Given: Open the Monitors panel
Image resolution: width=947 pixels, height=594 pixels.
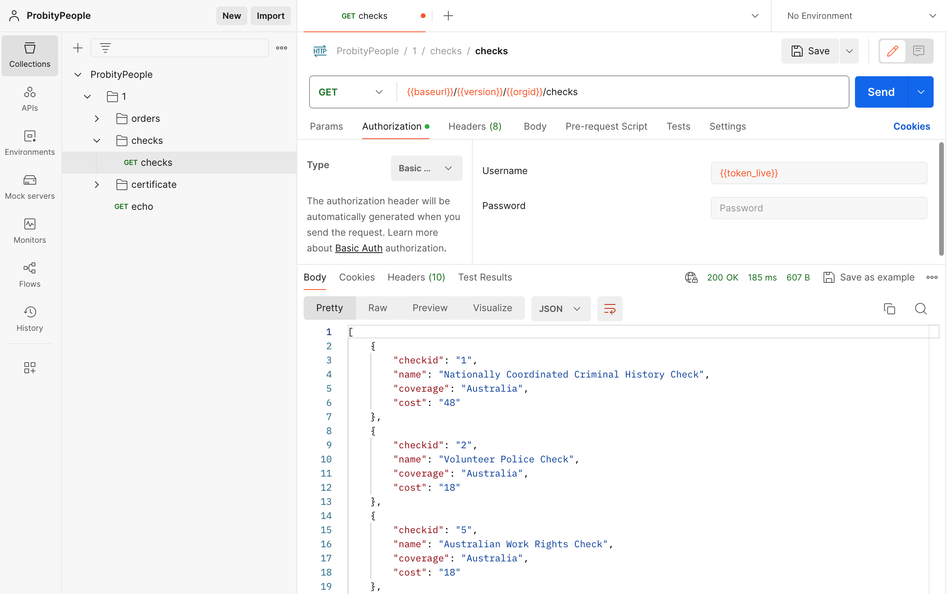Looking at the screenshot, I should tap(29, 231).
